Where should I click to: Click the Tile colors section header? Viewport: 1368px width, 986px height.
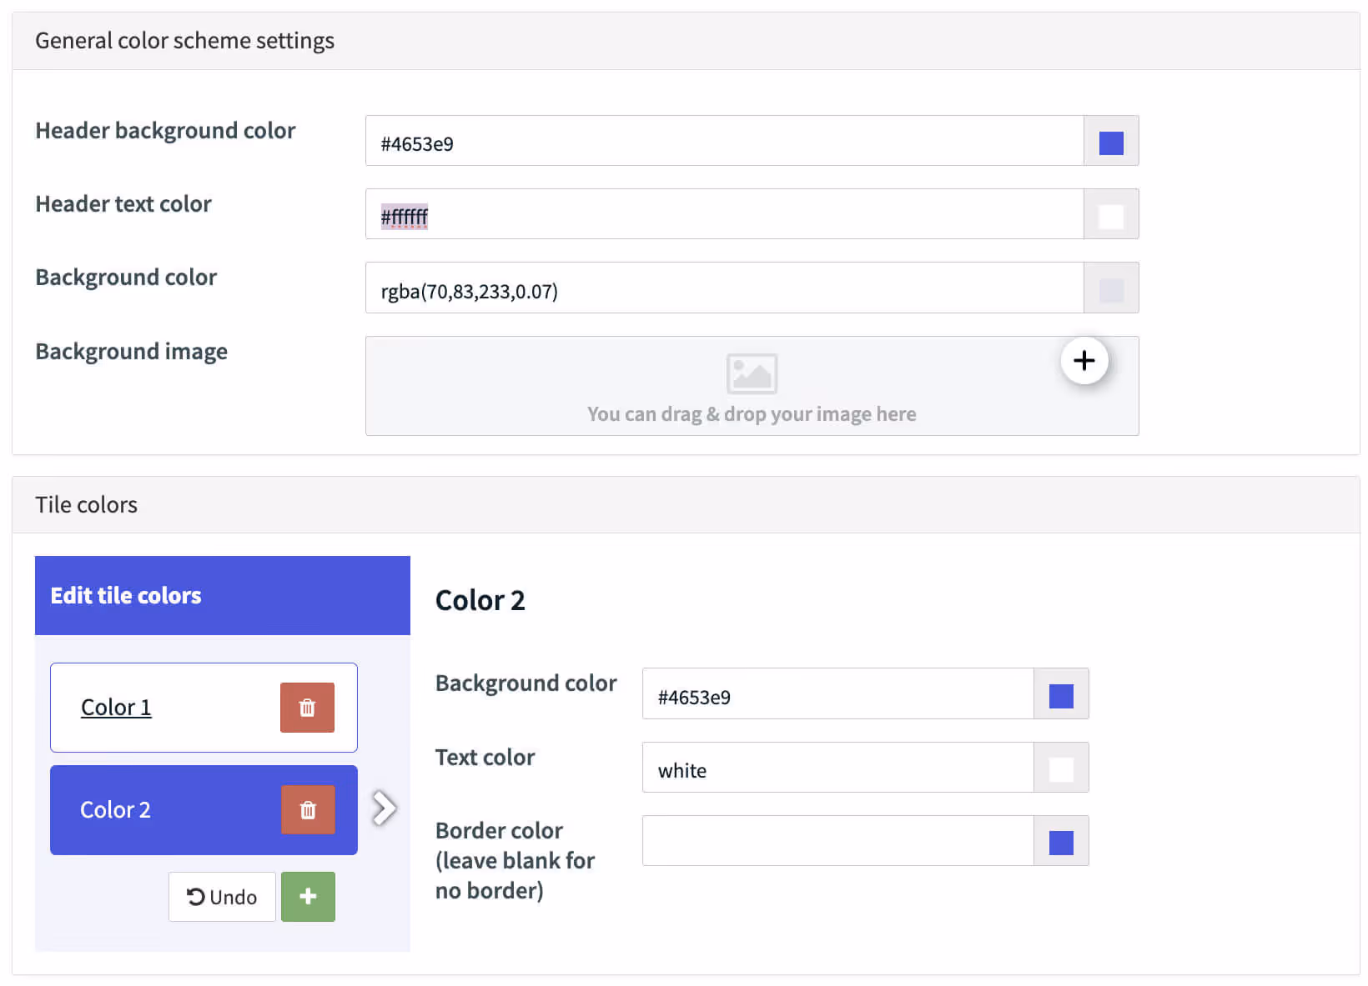[86, 503]
